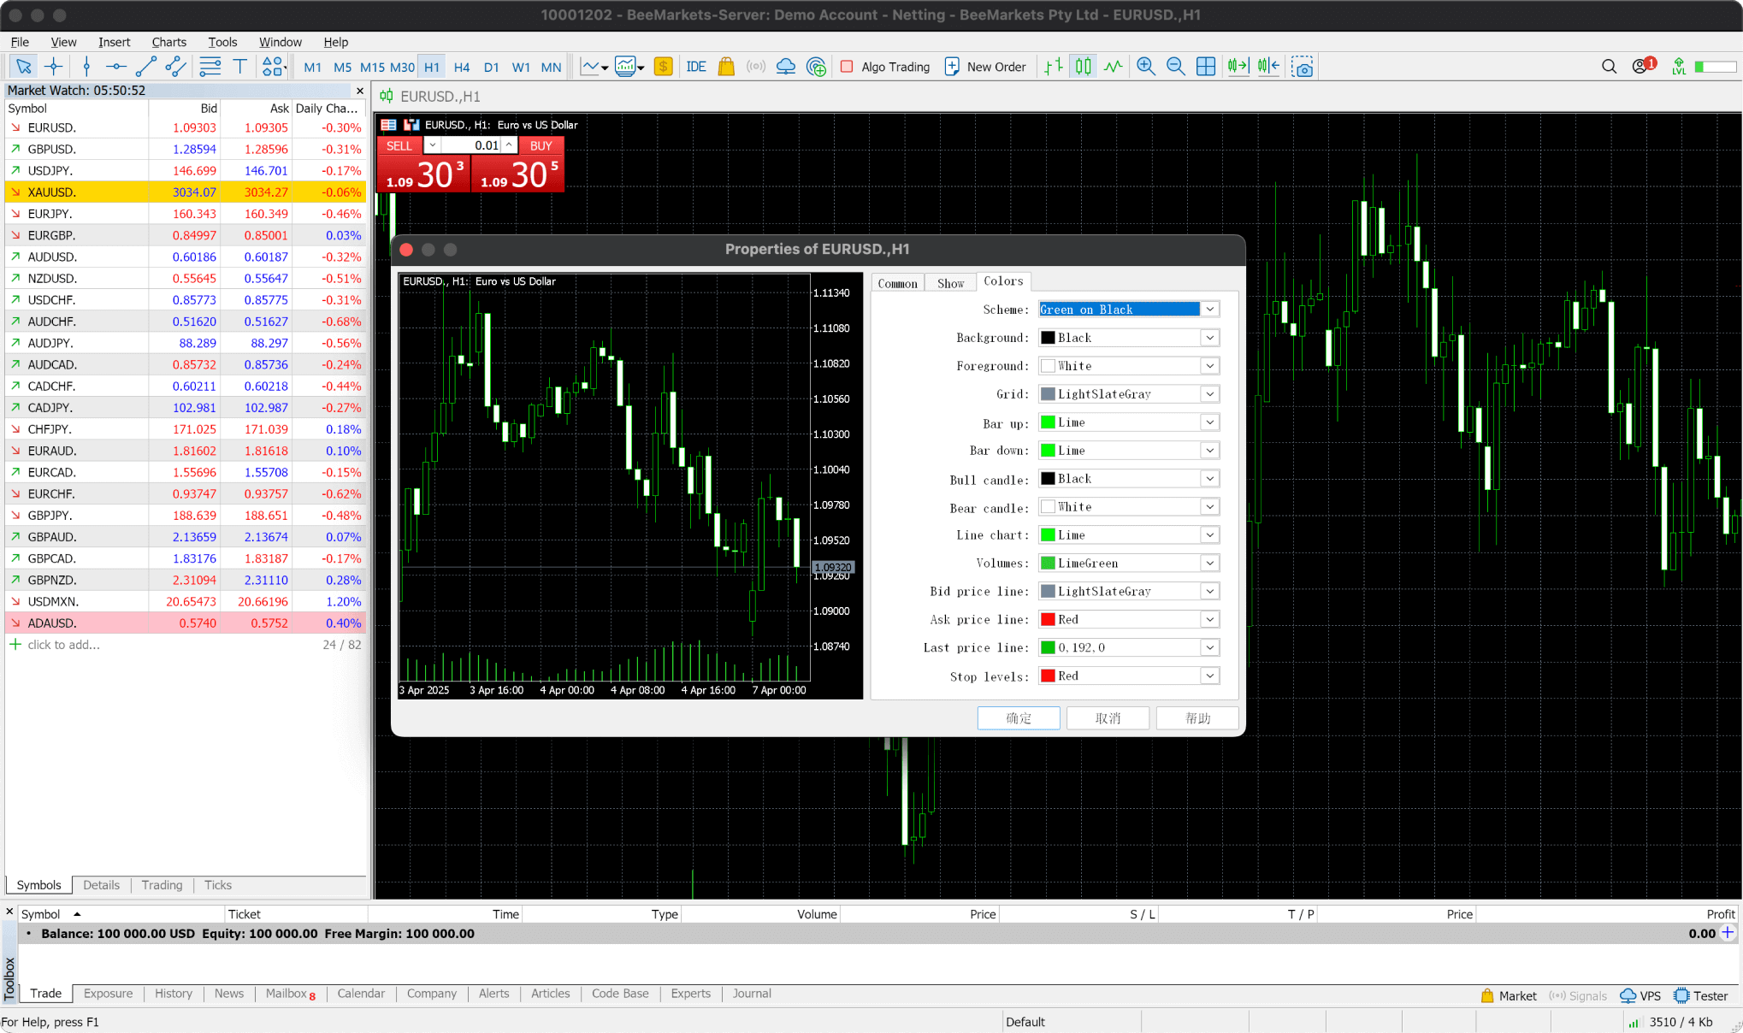Click the Bar up Lime color swatch
Screen dimensions: 1743x1033
click(x=1048, y=422)
